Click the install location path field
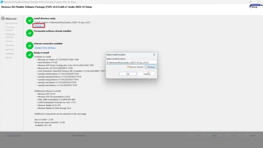Screen dimensions: 263x148 click(x=131, y=62)
